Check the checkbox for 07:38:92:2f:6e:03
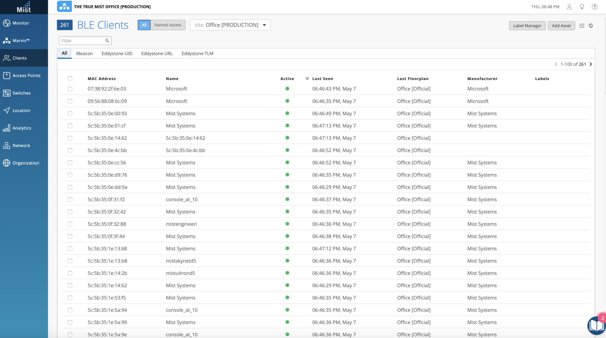The height and width of the screenshot is (338, 606). 70,88
